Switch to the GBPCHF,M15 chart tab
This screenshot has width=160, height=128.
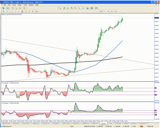click(x=6, y=123)
